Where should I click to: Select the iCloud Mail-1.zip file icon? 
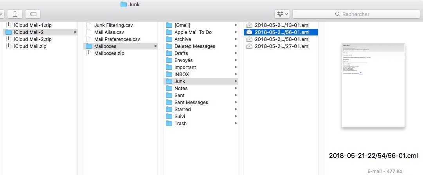[9, 25]
